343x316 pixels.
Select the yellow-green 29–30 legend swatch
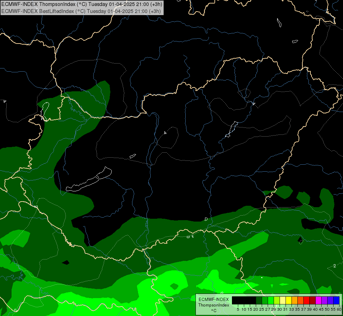[x=277, y=300]
